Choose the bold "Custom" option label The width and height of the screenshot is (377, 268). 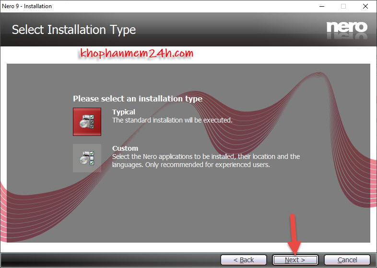[125, 148]
